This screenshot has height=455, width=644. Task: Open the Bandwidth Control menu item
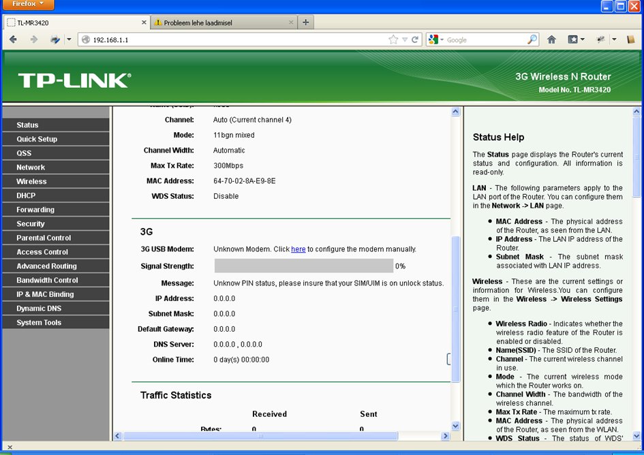tap(56, 280)
